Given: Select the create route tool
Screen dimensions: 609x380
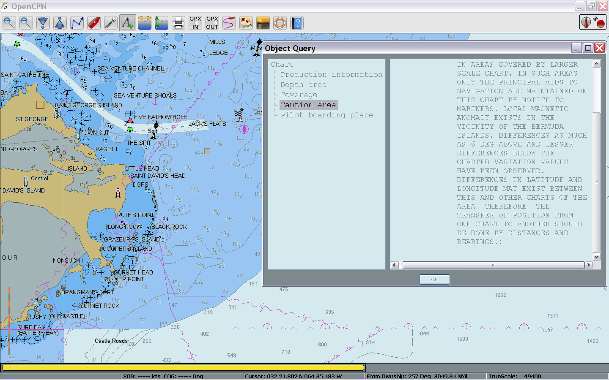Looking at the screenshot, I should pos(77,23).
